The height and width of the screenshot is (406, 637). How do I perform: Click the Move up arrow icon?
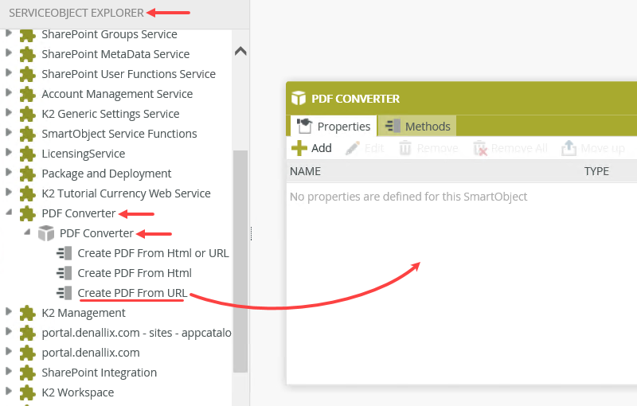point(569,148)
